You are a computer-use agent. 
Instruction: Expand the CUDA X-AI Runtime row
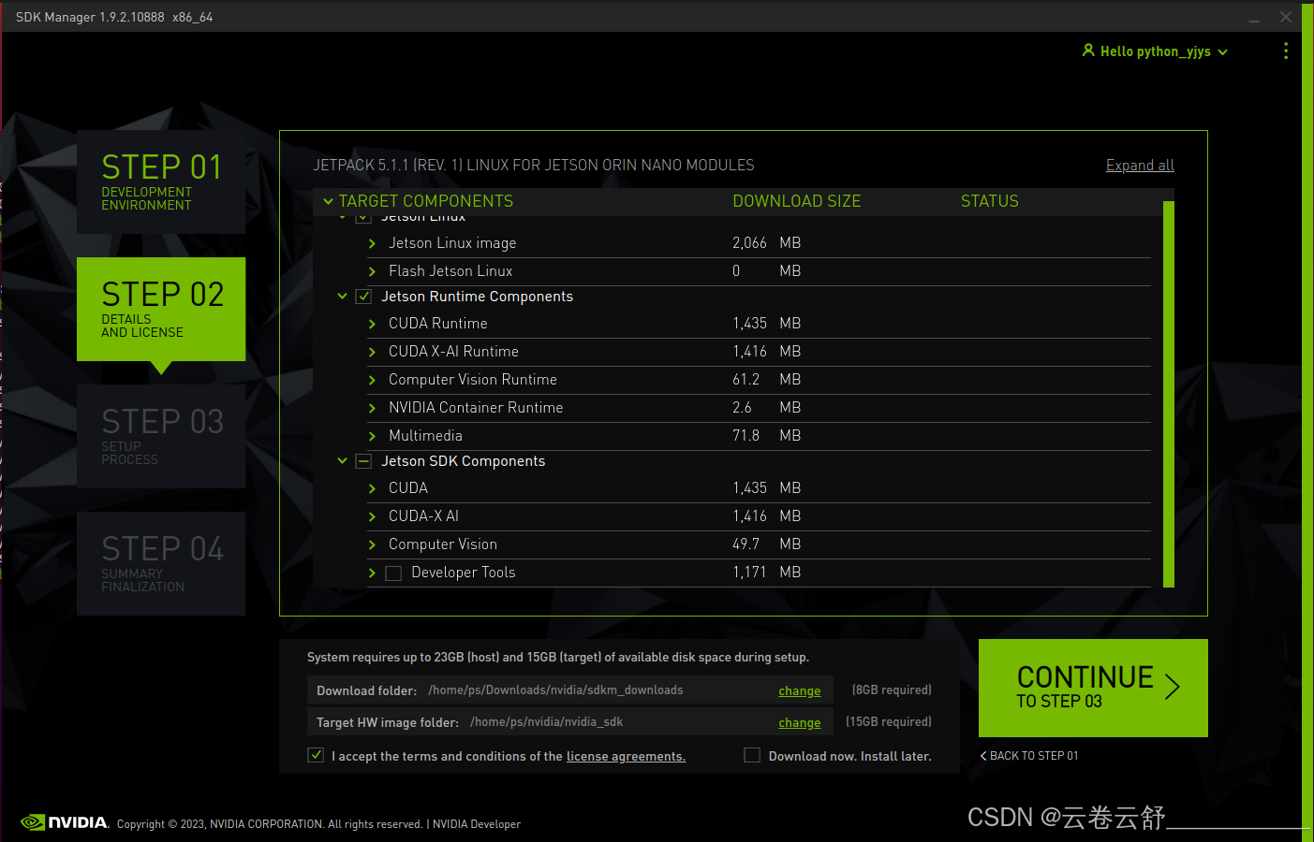coord(372,352)
